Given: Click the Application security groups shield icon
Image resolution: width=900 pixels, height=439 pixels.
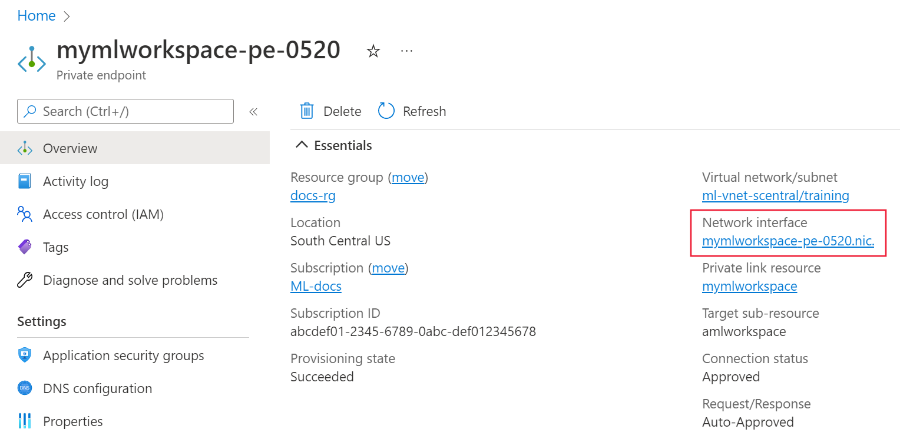Looking at the screenshot, I should (x=25, y=355).
